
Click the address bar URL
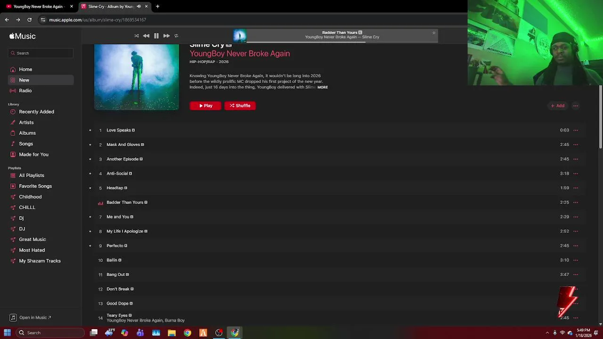point(98,20)
